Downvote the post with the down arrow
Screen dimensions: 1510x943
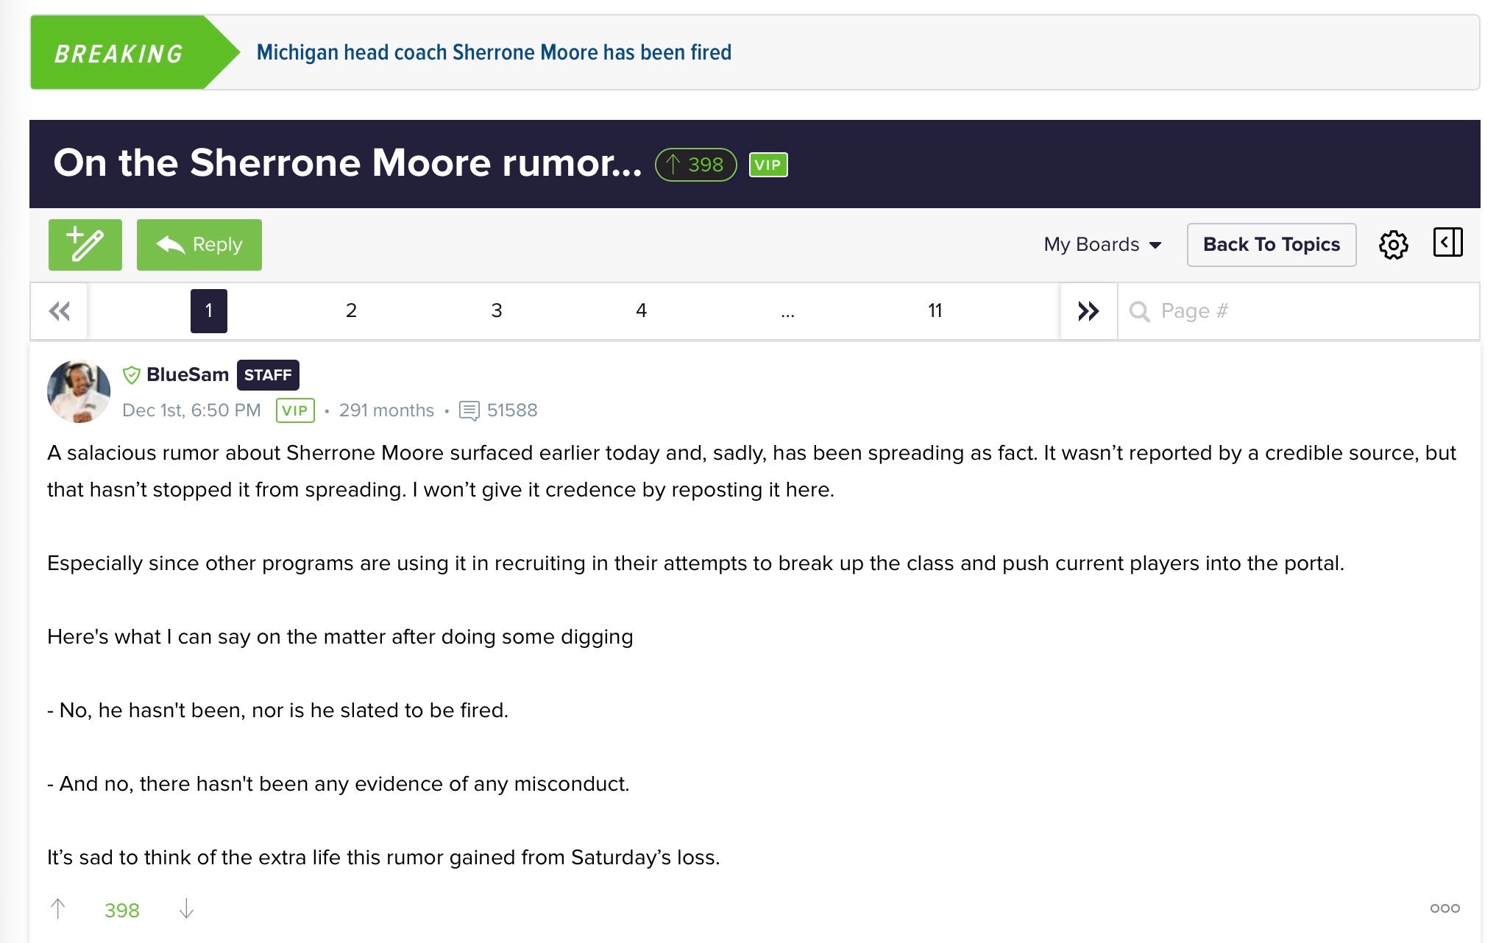click(186, 909)
